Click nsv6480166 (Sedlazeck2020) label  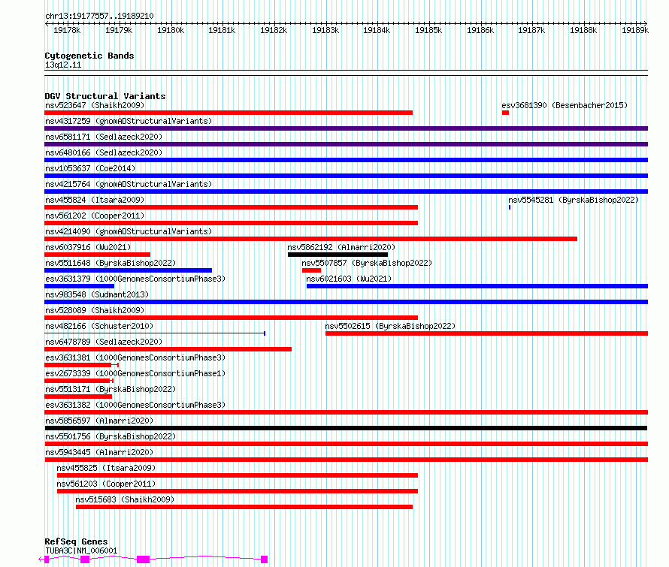click(104, 152)
